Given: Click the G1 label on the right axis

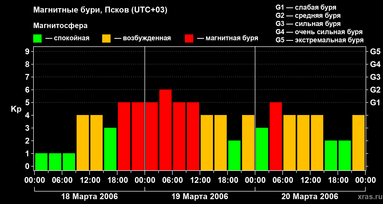Looking at the screenshot, I should [x=375, y=103].
